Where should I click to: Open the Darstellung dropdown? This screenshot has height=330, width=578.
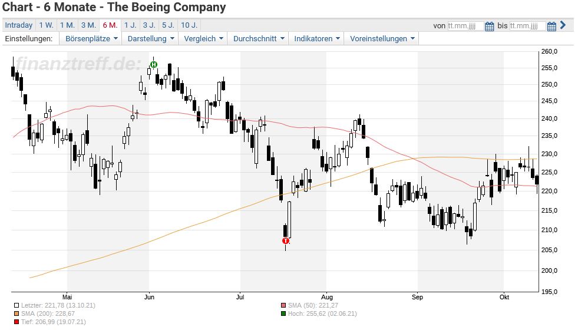(150, 39)
